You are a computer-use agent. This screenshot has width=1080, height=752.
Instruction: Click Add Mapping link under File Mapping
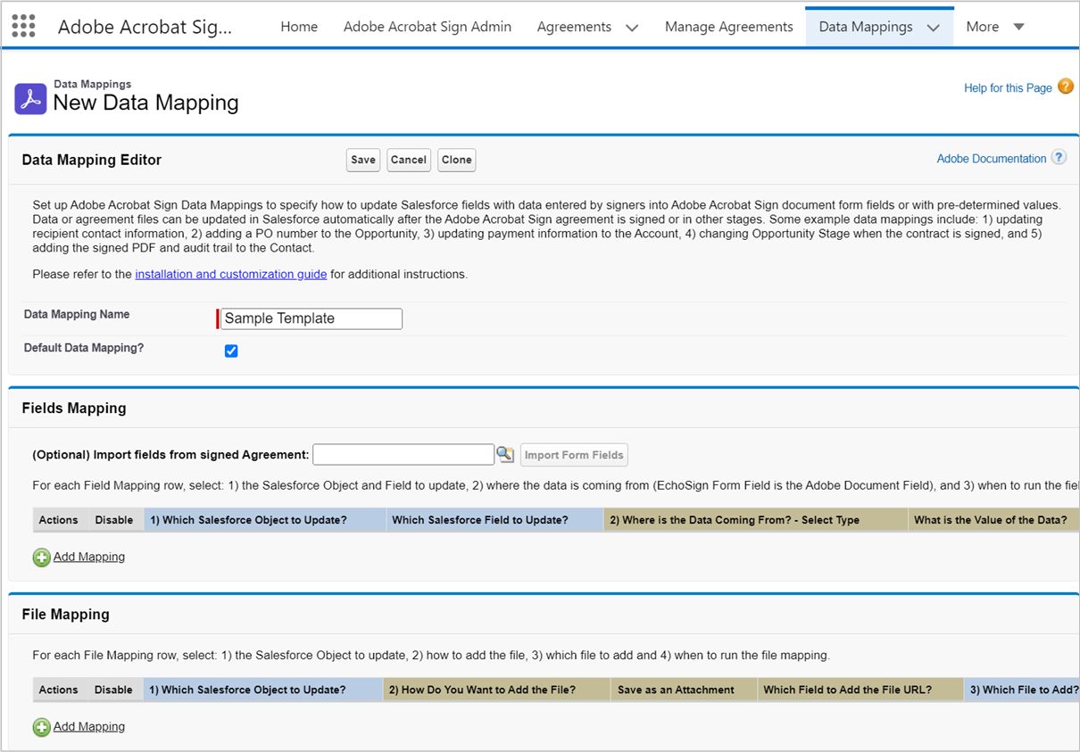tap(89, 726)
